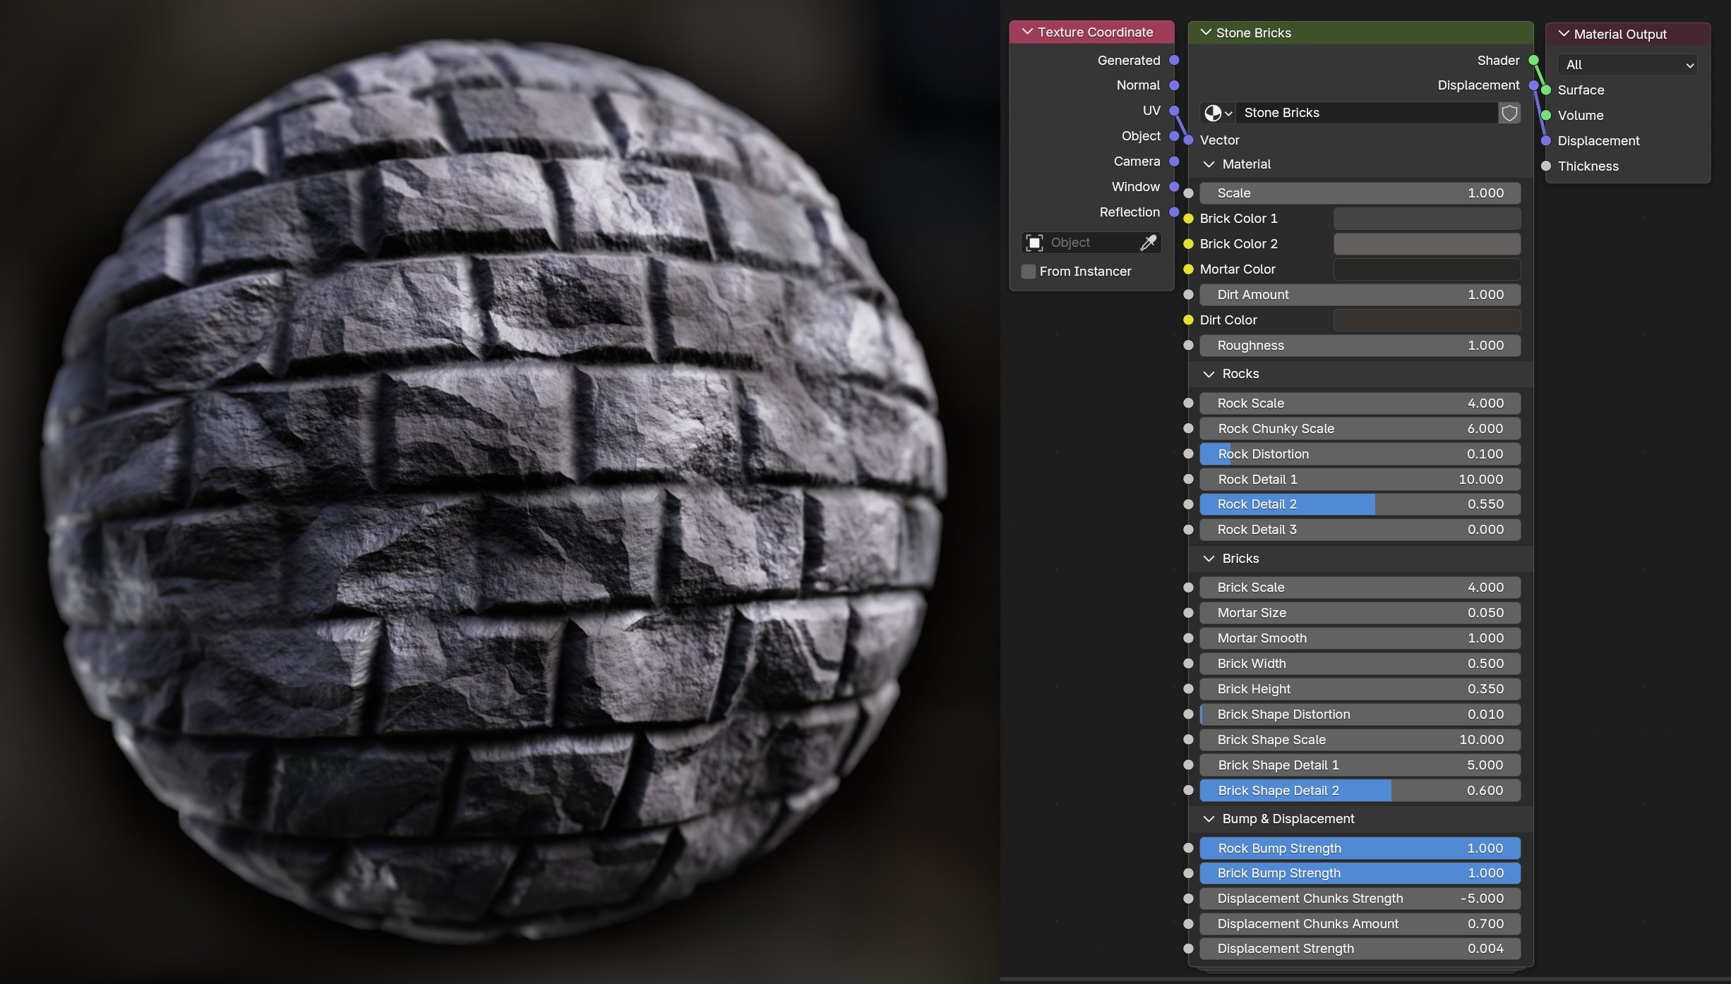1731x984 pixels.
Task: Click the Shader output socket
Action: coord(1533,61)
